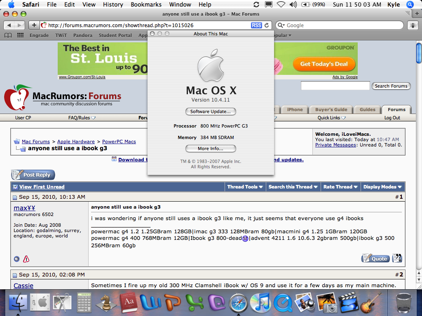Open Top Sites grid icon

20,35
